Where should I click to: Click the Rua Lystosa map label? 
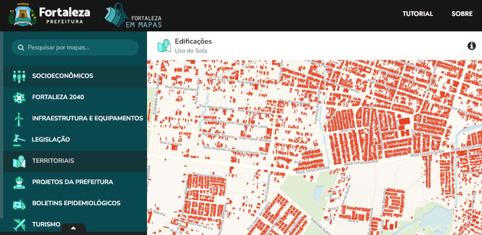point(171,144)
